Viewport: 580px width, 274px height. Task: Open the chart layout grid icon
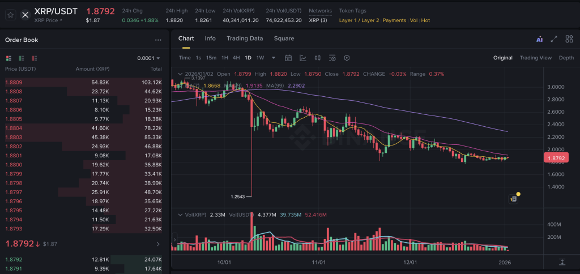click(x=569, y=39)
